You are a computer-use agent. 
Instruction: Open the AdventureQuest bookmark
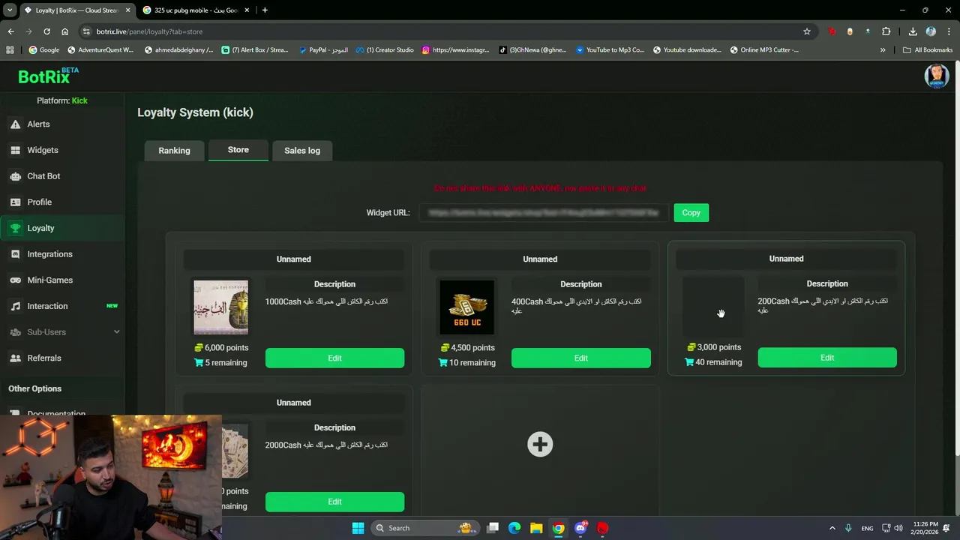point(100,50)
